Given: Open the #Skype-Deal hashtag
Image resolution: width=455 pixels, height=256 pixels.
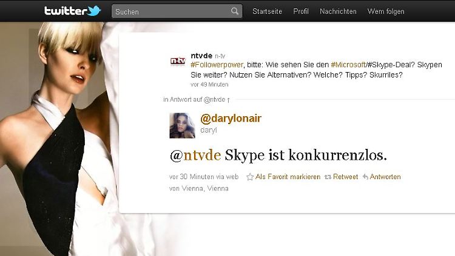Looking at the screenshot, I should 389,65.
